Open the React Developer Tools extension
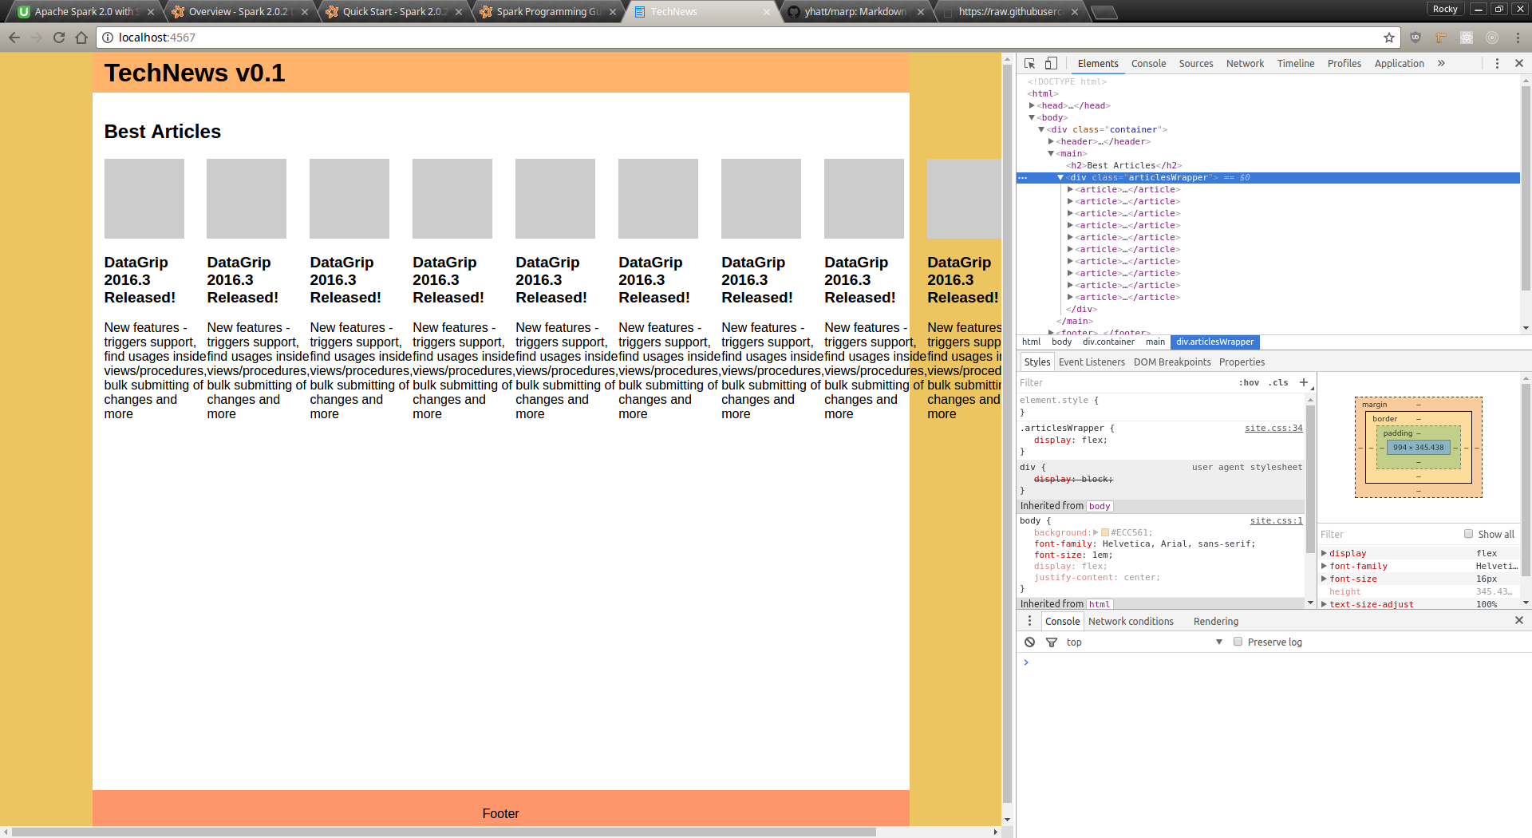The width and height of the screenshot is (1532, 838). 1467,38
